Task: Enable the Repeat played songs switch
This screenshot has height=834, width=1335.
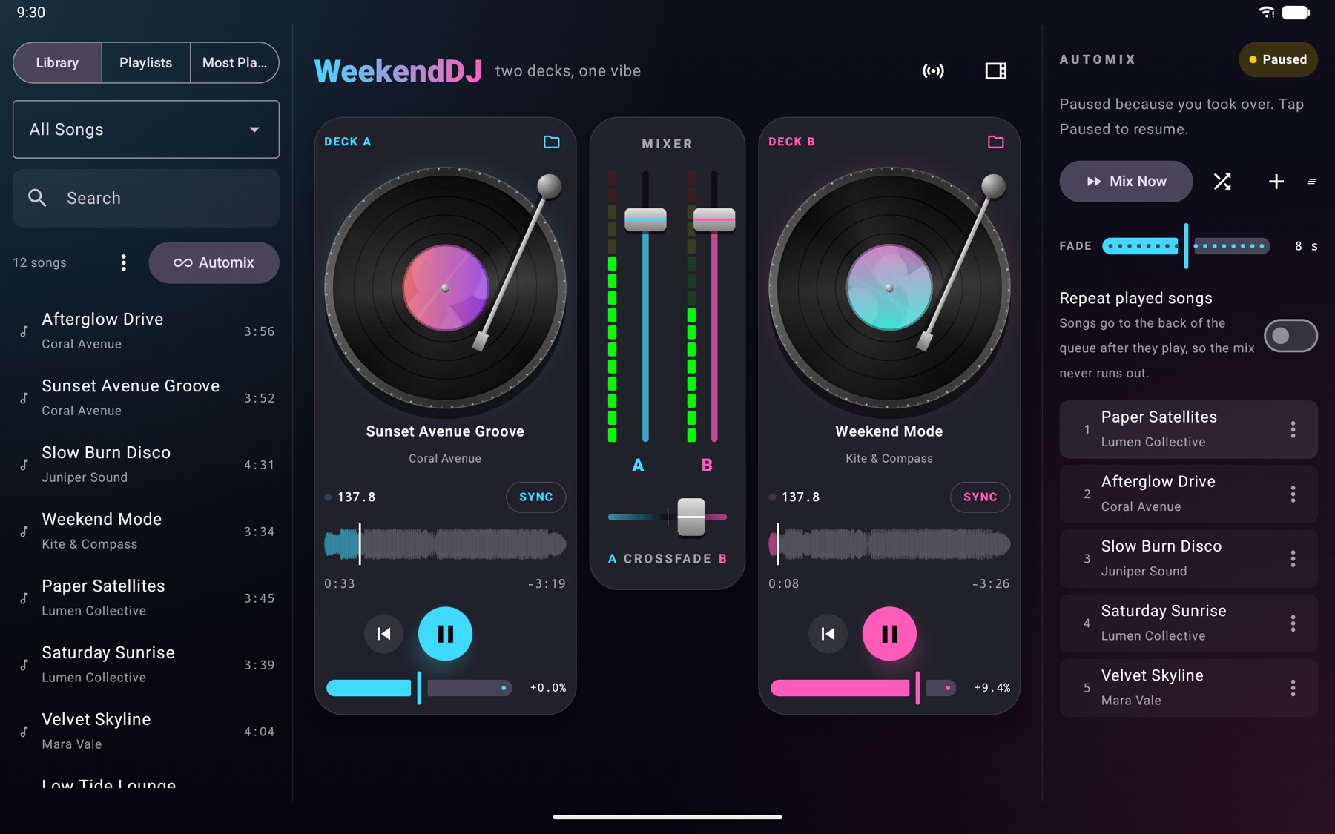Action: coord(1290,336)
